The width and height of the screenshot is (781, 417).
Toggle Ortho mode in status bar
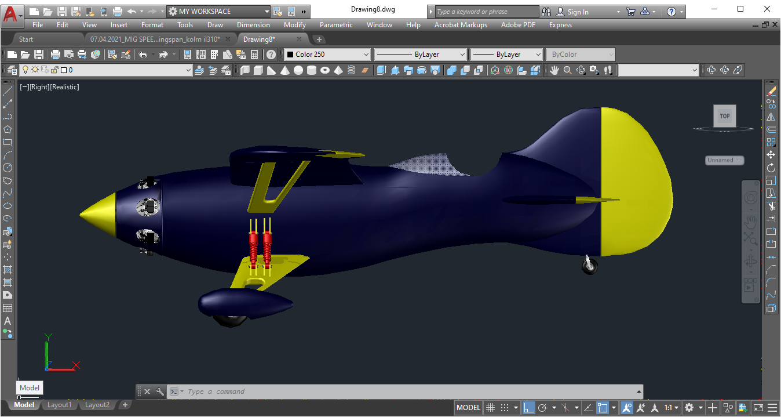[529, 407]
